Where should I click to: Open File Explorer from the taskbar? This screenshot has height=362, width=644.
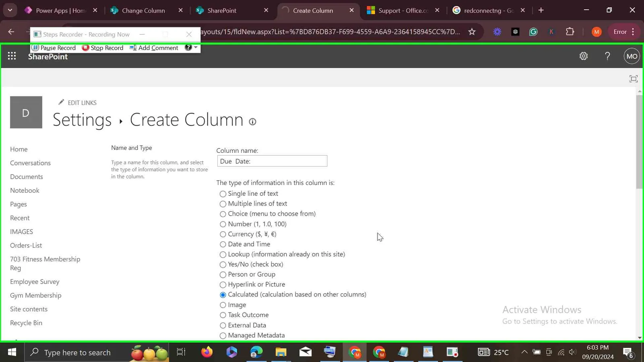(281, 352)
